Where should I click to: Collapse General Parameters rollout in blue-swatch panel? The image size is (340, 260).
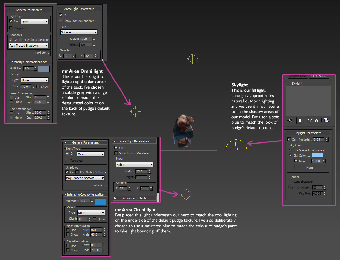[x=86, y=142]
